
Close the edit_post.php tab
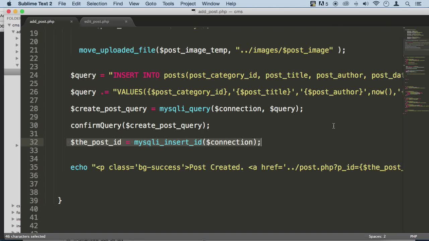126,21
